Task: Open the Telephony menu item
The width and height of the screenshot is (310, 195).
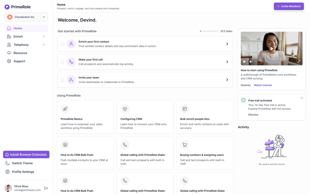Action: coord(26,45)
